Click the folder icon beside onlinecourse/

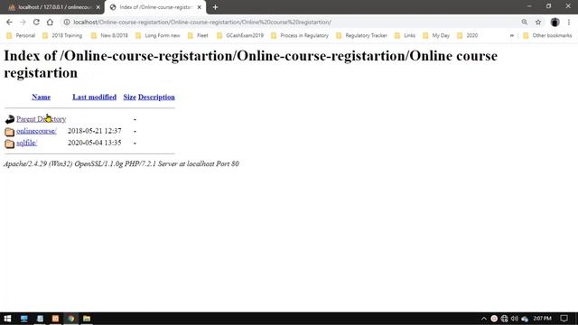[x=10, y=131]
